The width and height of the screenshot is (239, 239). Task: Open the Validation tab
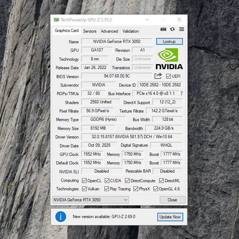(x=130, y=31)
